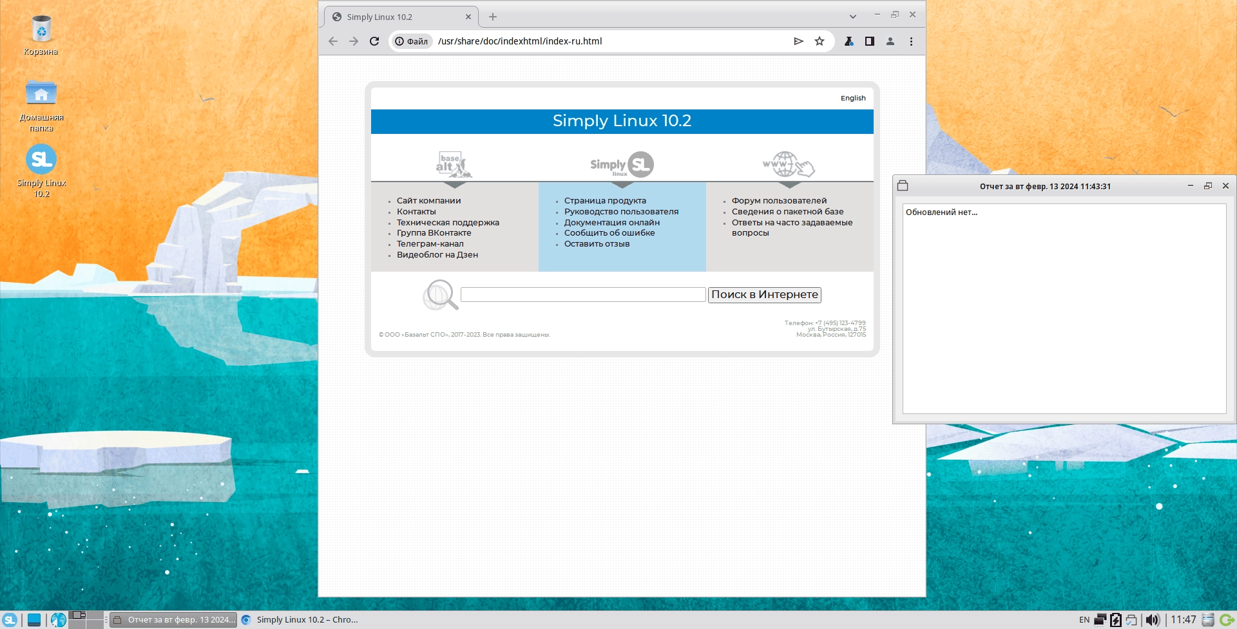1237x629 pixels.
Task: Toggle the browser side panel icon
Action: [x=870, y=41]
